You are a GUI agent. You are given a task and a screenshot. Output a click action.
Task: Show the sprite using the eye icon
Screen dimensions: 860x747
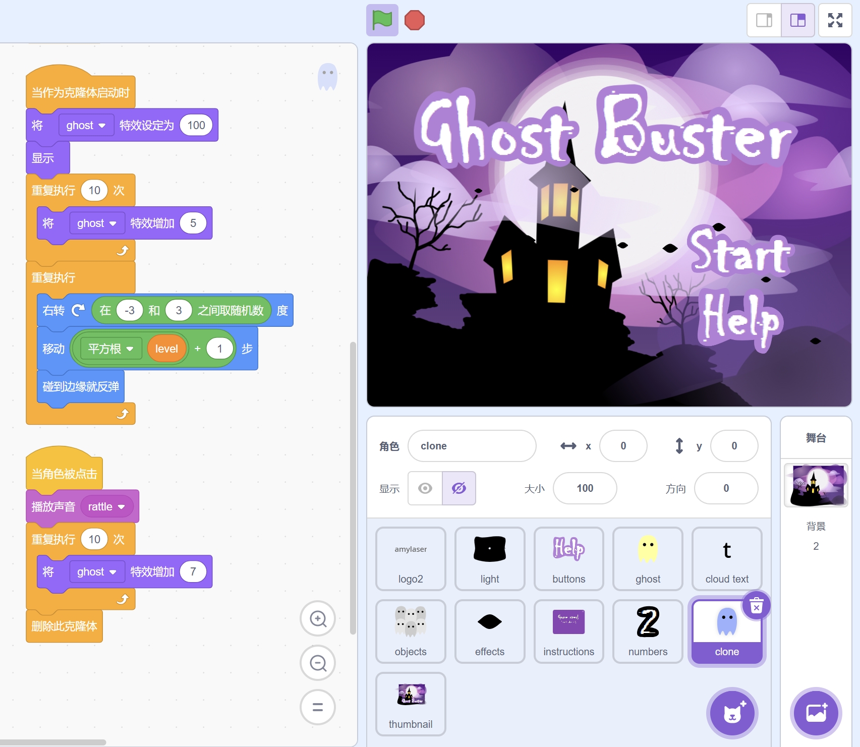pos(425,488)
